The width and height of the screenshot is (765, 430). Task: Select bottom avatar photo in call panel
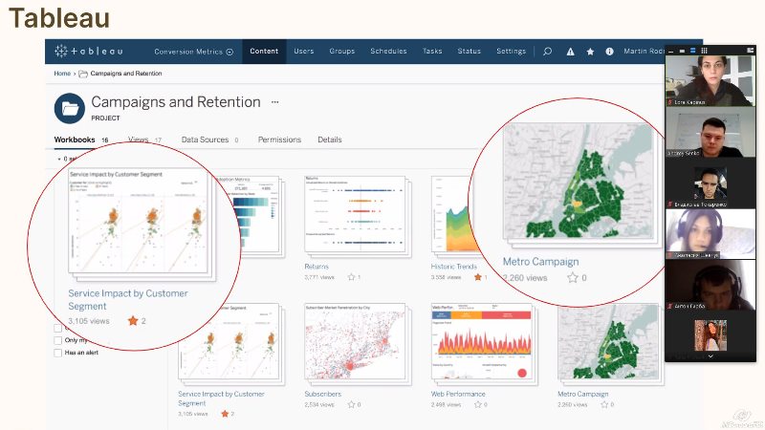click(x=710, y=335)
